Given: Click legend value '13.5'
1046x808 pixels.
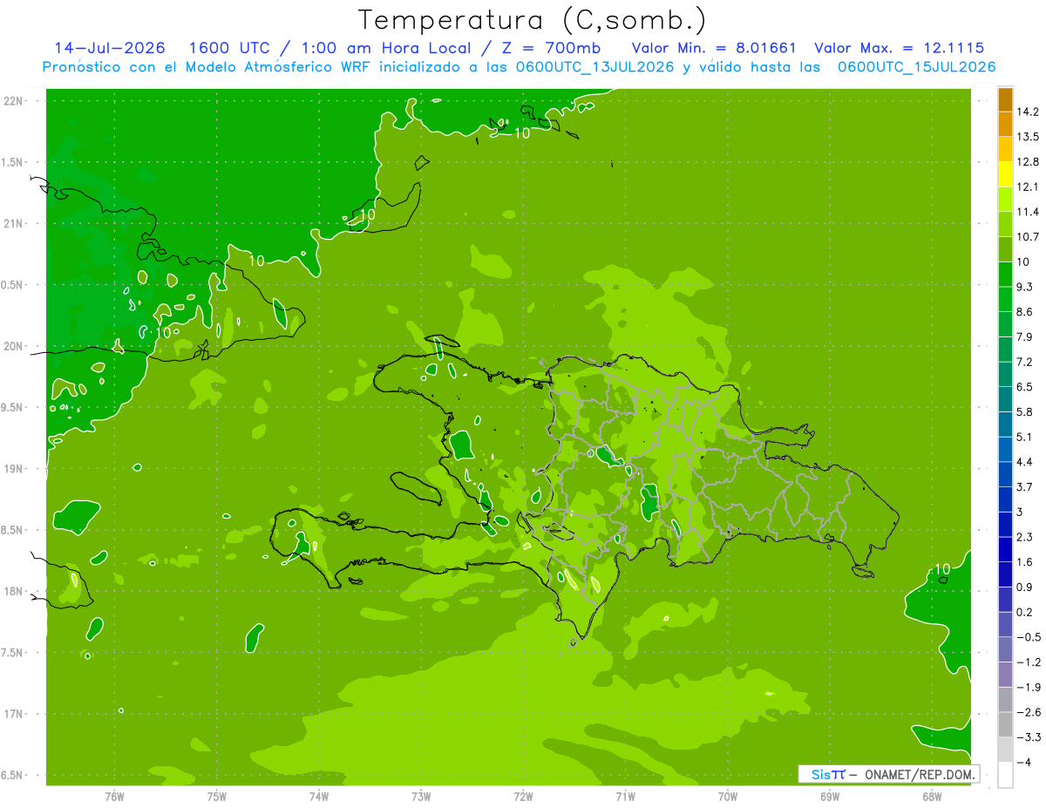Looking at the screenshot, I should click(1029, 137).
